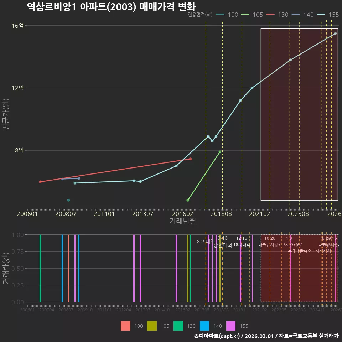Click the 201602 label on the price chart axis

pos(182,214)
